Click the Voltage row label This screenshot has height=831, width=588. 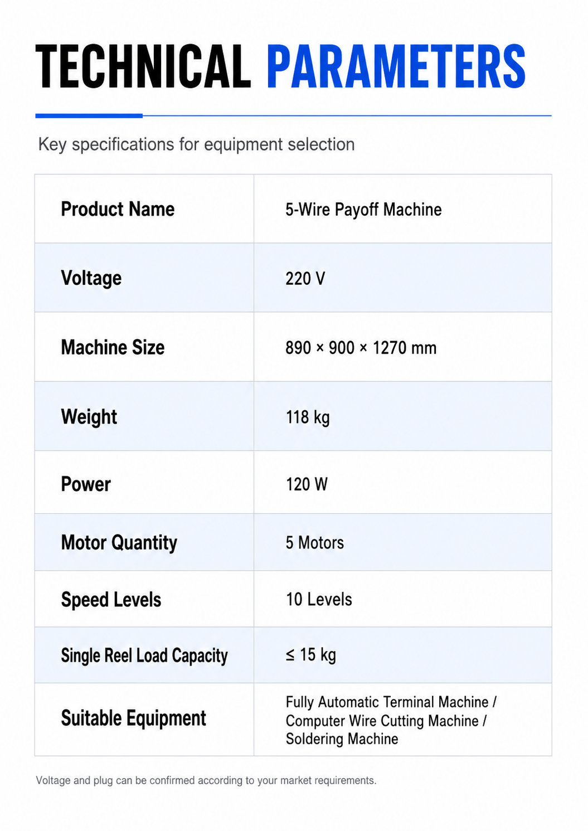tap(91, 278)
